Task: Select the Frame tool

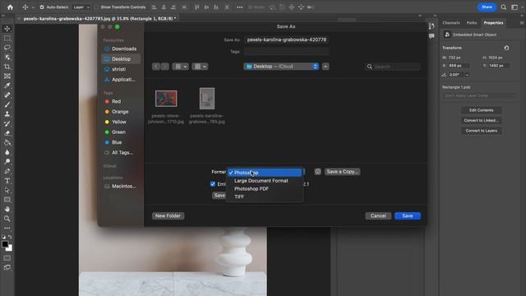Action: point(7,76)
